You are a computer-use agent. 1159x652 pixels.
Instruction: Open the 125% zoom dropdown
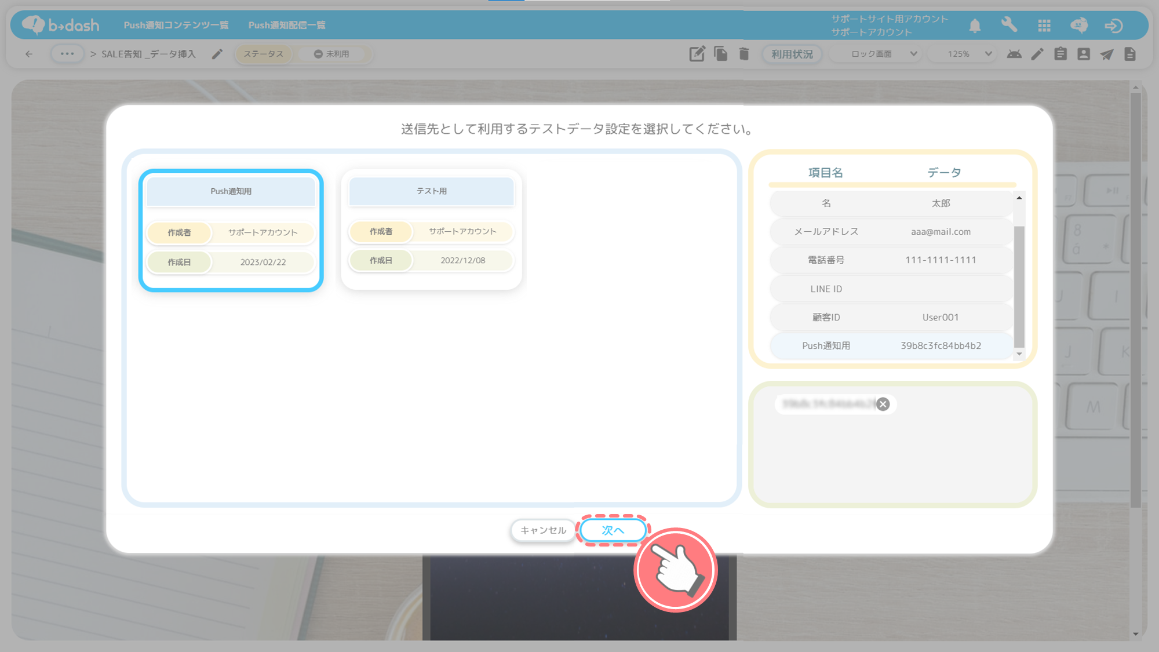[968, 54]
